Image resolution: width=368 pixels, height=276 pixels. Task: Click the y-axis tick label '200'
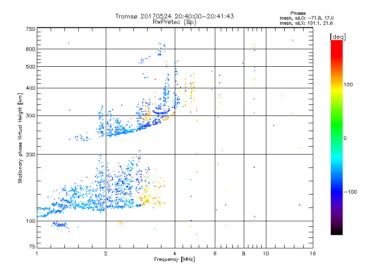tap(30, 155)
